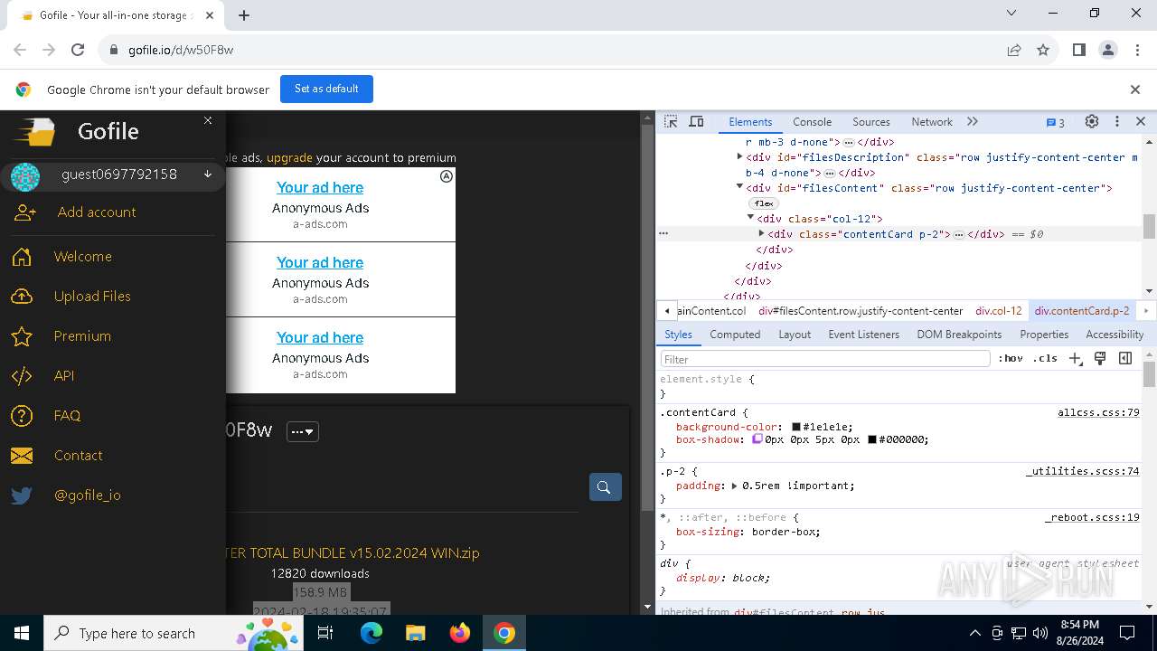Switch to Network tab
This screenshot has height=651, width=1157.
tap(932, 122)
